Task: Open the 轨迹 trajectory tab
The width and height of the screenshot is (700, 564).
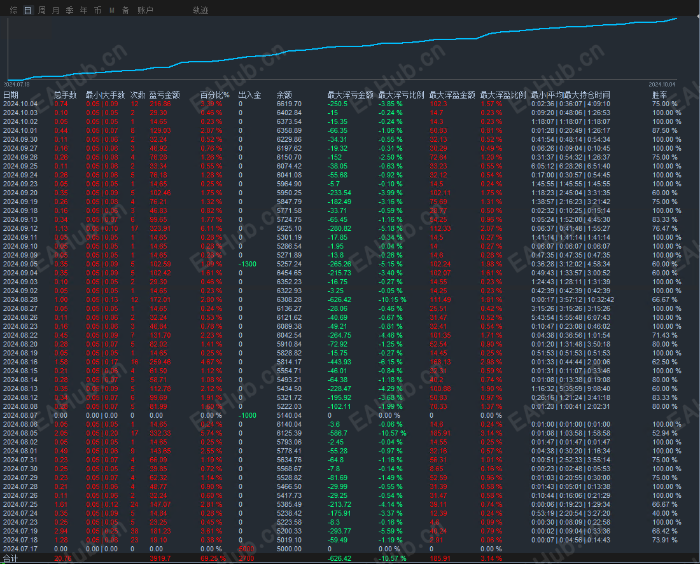Action: pyautogui.click(x=200, y=10)
